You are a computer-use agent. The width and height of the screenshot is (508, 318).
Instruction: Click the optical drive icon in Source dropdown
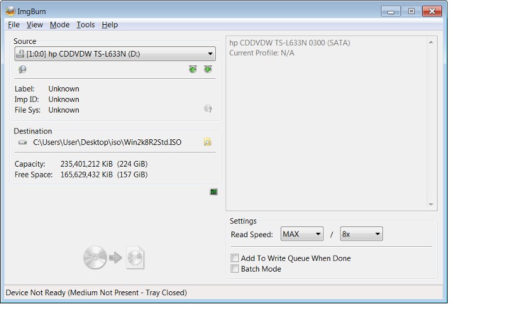pyautogui.click(x=20, y=54)
